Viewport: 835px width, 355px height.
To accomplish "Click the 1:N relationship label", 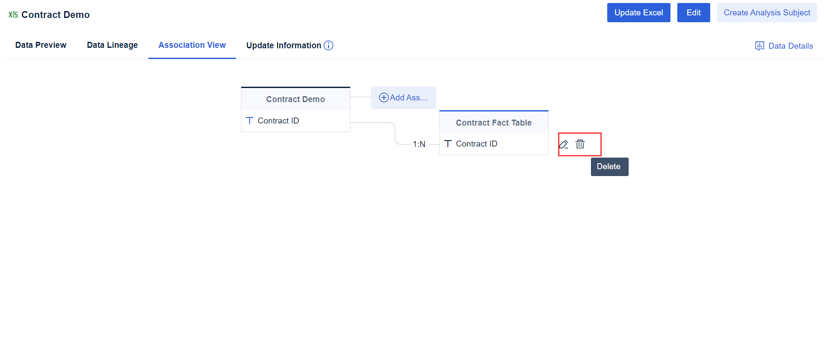I will (419, 144).
